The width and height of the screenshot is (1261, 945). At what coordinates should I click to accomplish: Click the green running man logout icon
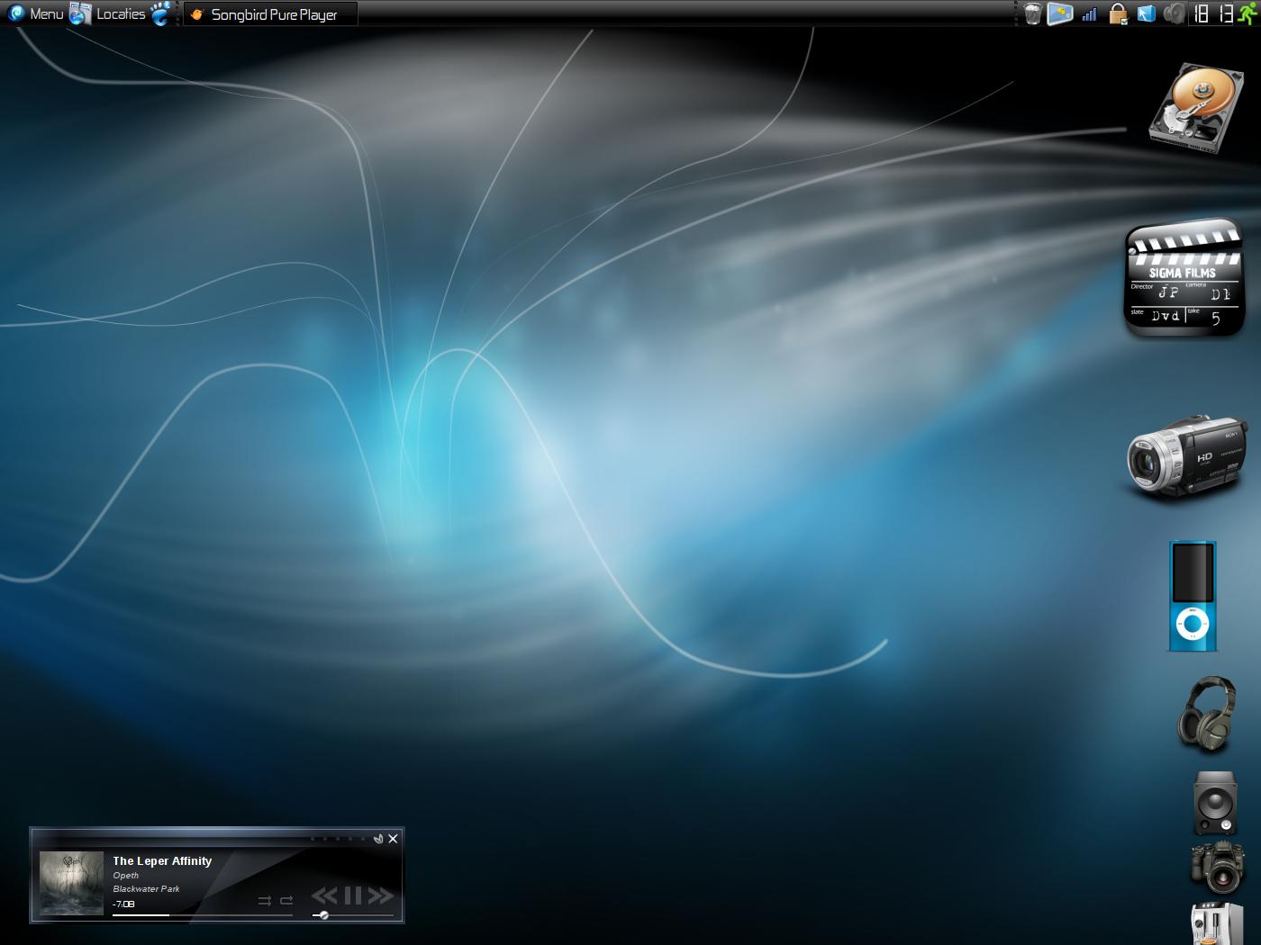point(1247,13)
